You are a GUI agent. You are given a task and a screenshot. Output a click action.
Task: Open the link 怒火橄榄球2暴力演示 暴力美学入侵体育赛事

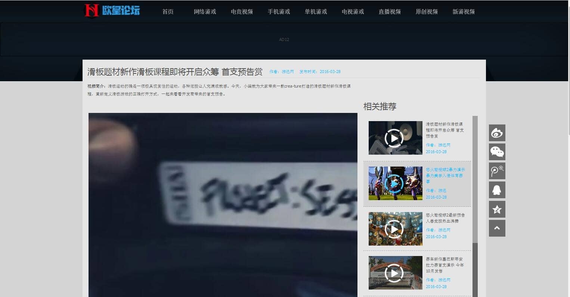pos(446,175)
